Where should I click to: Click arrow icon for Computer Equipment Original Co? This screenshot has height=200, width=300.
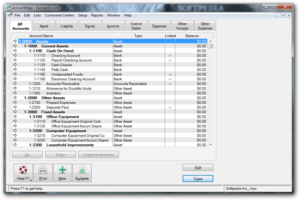15,135
